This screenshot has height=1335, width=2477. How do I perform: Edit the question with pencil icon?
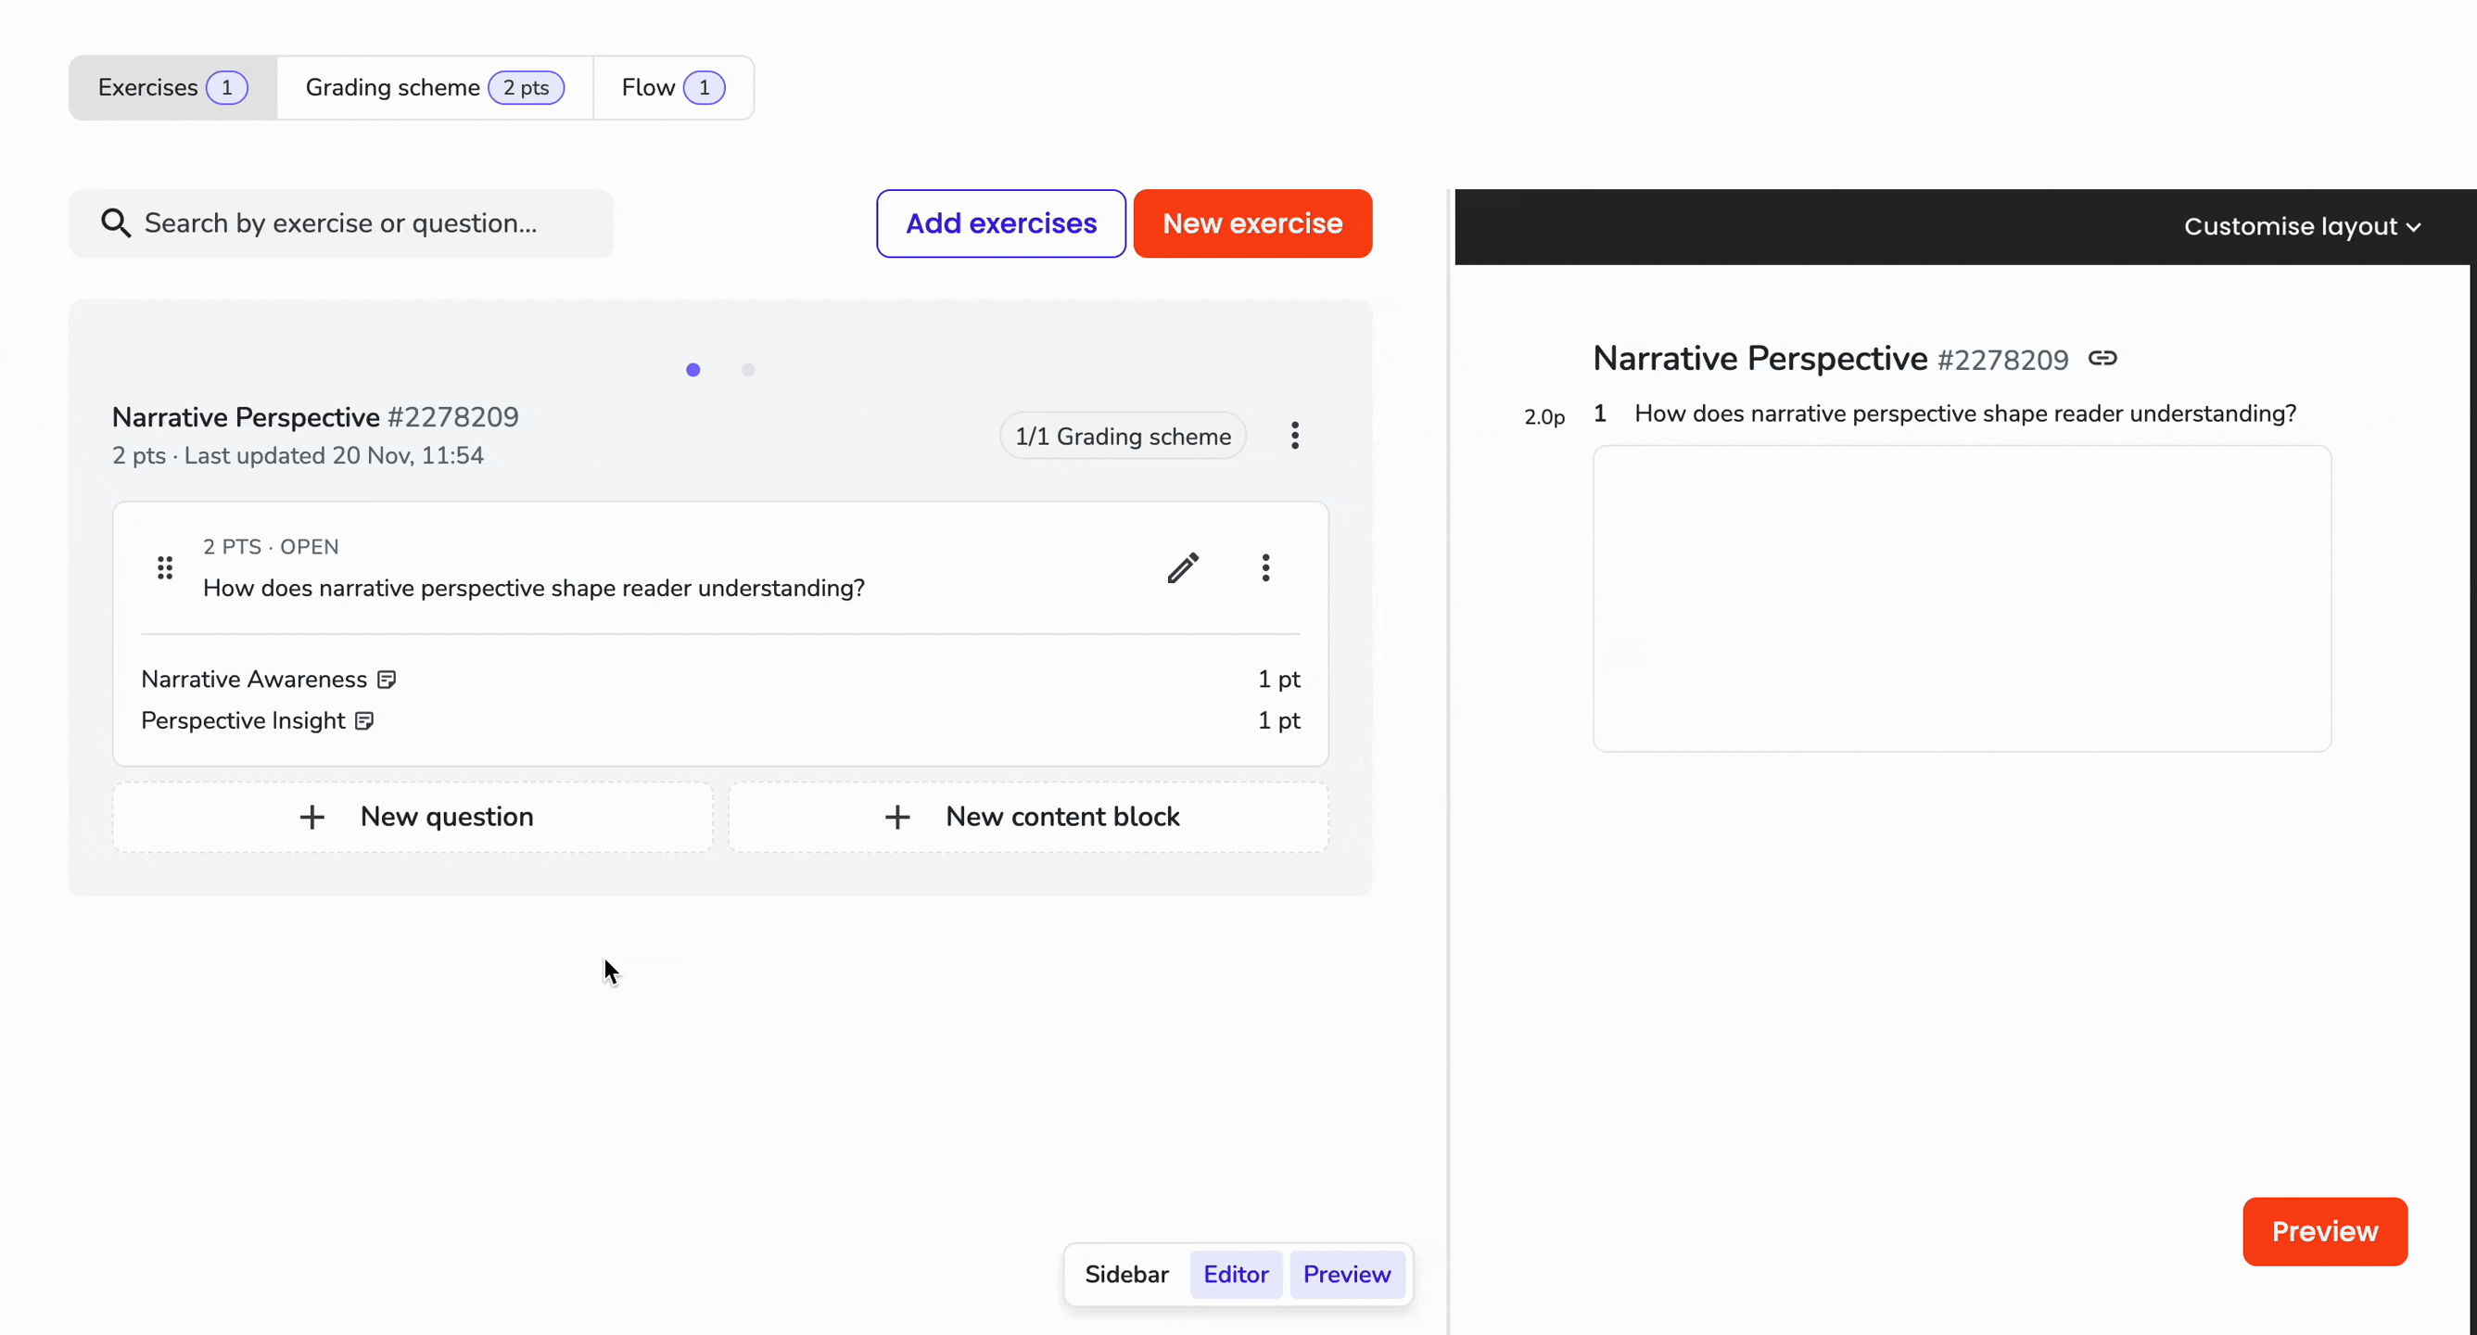click(1183, 567)
